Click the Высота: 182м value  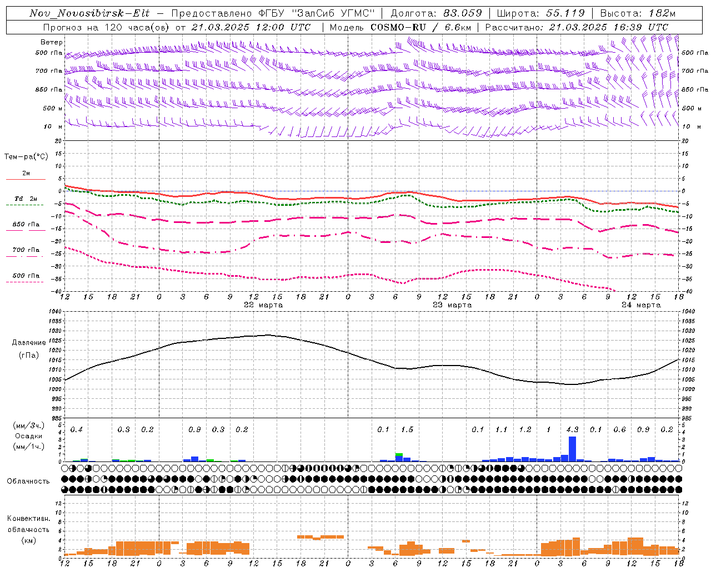(637, 13)
